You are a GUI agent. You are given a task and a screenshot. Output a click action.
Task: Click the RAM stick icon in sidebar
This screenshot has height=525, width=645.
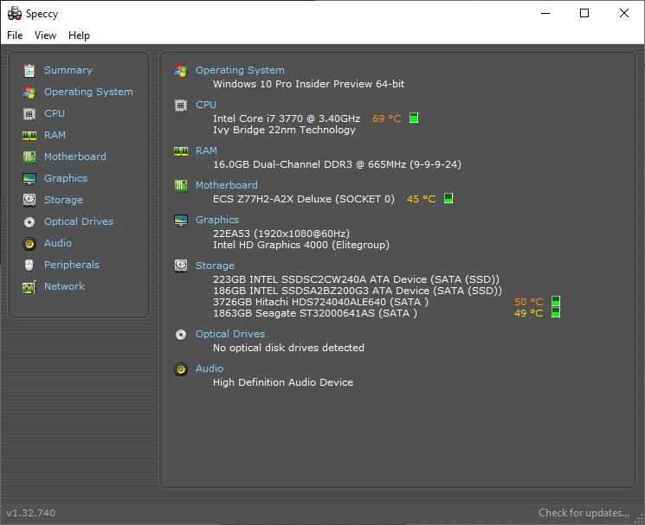[x=29, y=136]
